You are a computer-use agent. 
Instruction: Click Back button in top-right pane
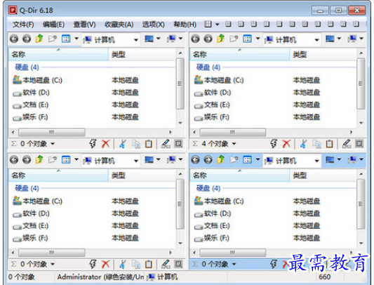point(195,39)
